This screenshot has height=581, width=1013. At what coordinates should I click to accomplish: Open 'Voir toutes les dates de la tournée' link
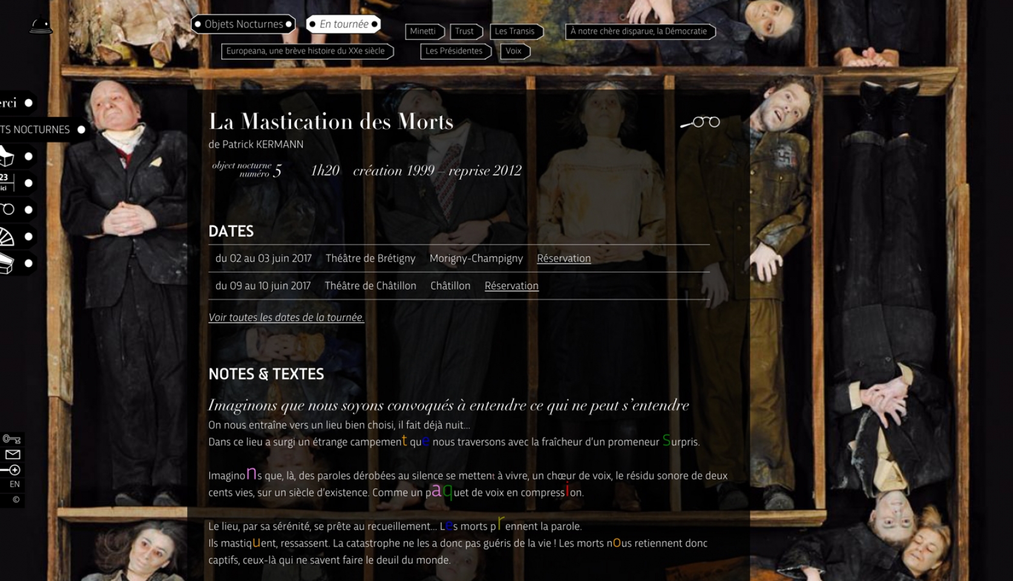286,317
